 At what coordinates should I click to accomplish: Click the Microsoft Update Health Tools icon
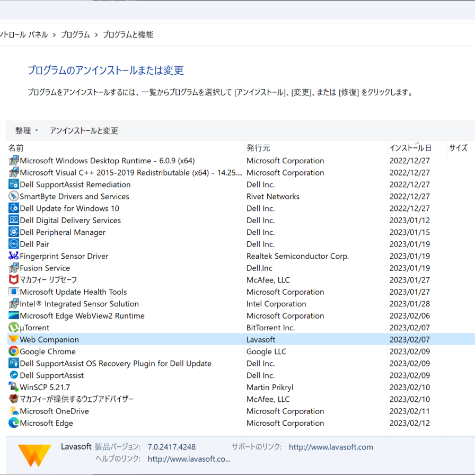[14, 292]
